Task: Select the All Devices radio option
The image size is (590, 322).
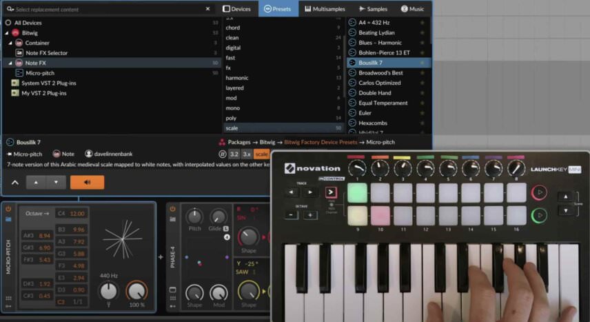Action: [x=8, y=23]
